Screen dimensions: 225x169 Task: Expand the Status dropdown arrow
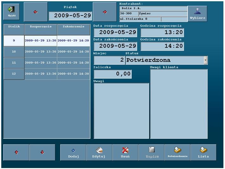205,60
